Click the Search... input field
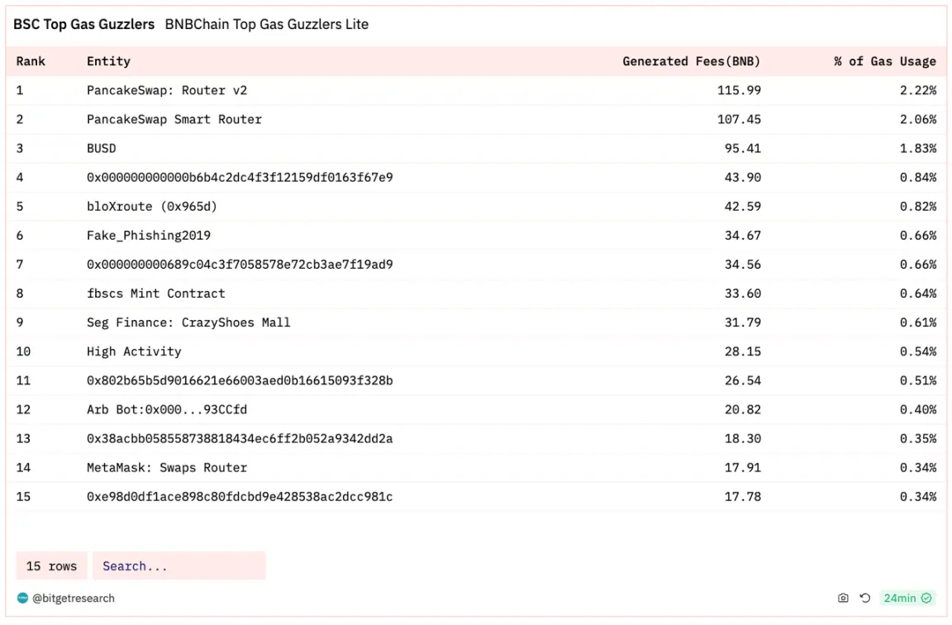This screenshot has width=952, height=625. coord(179,566)
